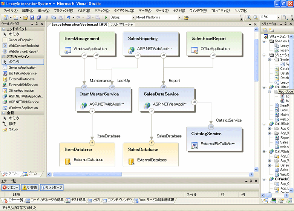Open toolbox panel options dropdown arrow
294x211 pixels.
click(32, 24)
